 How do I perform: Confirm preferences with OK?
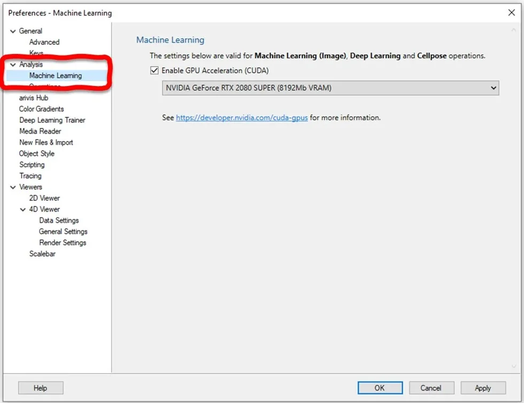point(380,387)
